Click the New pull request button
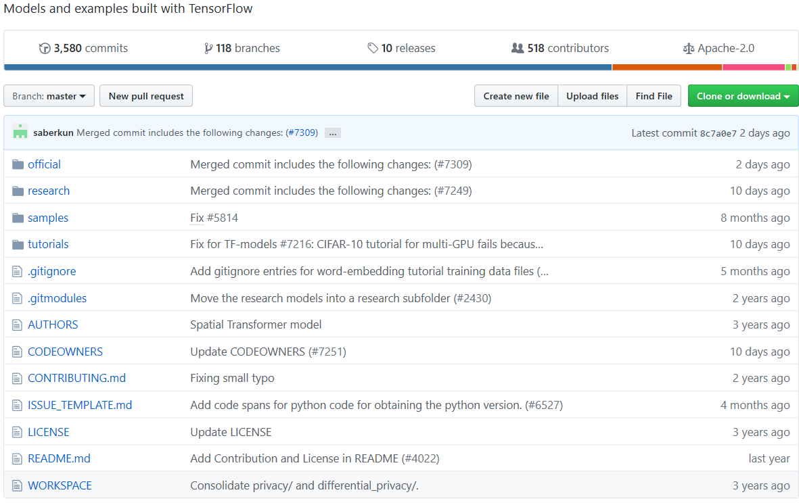Screen dimensions: 799x503 146,96
